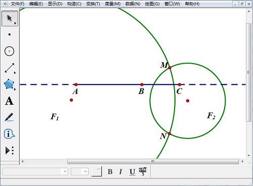Click intersection point M on the circles

(x=170, y=68)
